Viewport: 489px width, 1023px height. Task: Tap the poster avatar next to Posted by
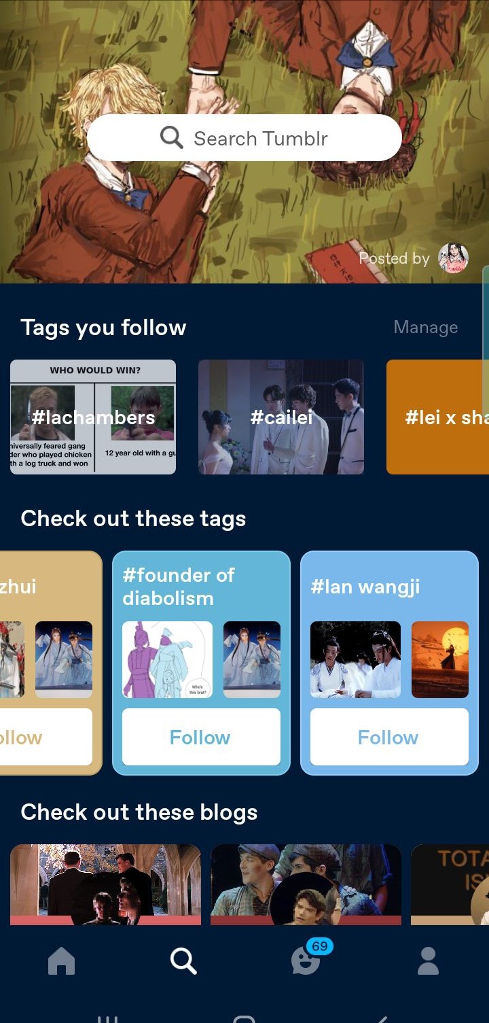[454, 258]
